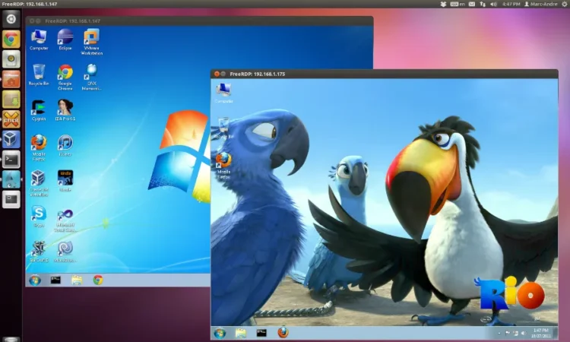Viewport: 570px width, 342px height.
Task: Open the 4:47 PM clock menu
Action: (511, 4)
